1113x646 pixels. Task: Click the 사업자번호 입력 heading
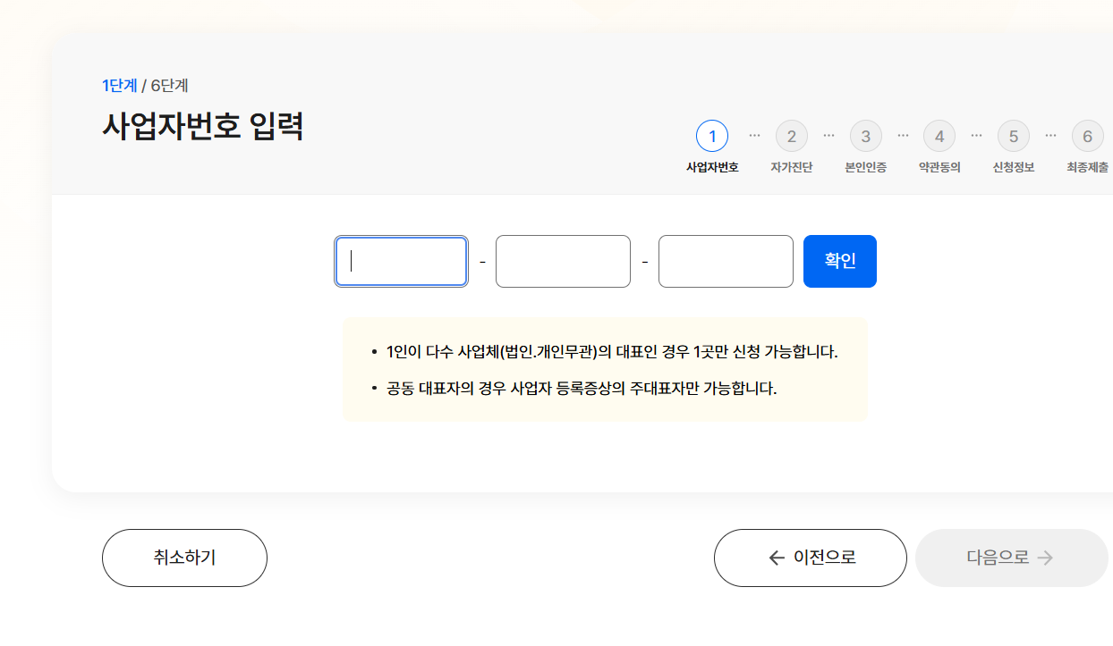point(203,126)
